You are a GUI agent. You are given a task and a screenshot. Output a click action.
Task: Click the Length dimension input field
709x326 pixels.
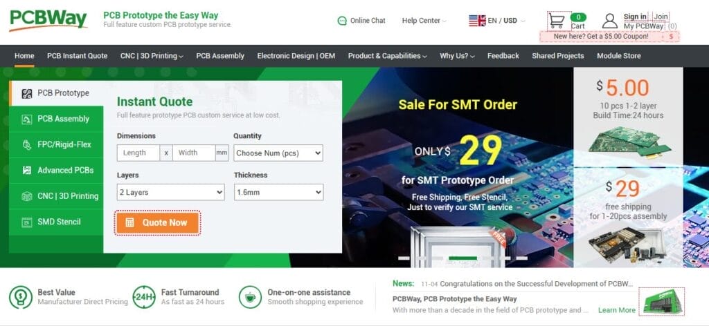138,153
